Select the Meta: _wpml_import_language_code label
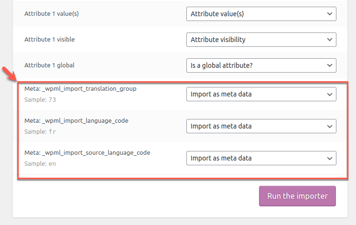Viewport: 356px width, 225px height. pos(76,121)
